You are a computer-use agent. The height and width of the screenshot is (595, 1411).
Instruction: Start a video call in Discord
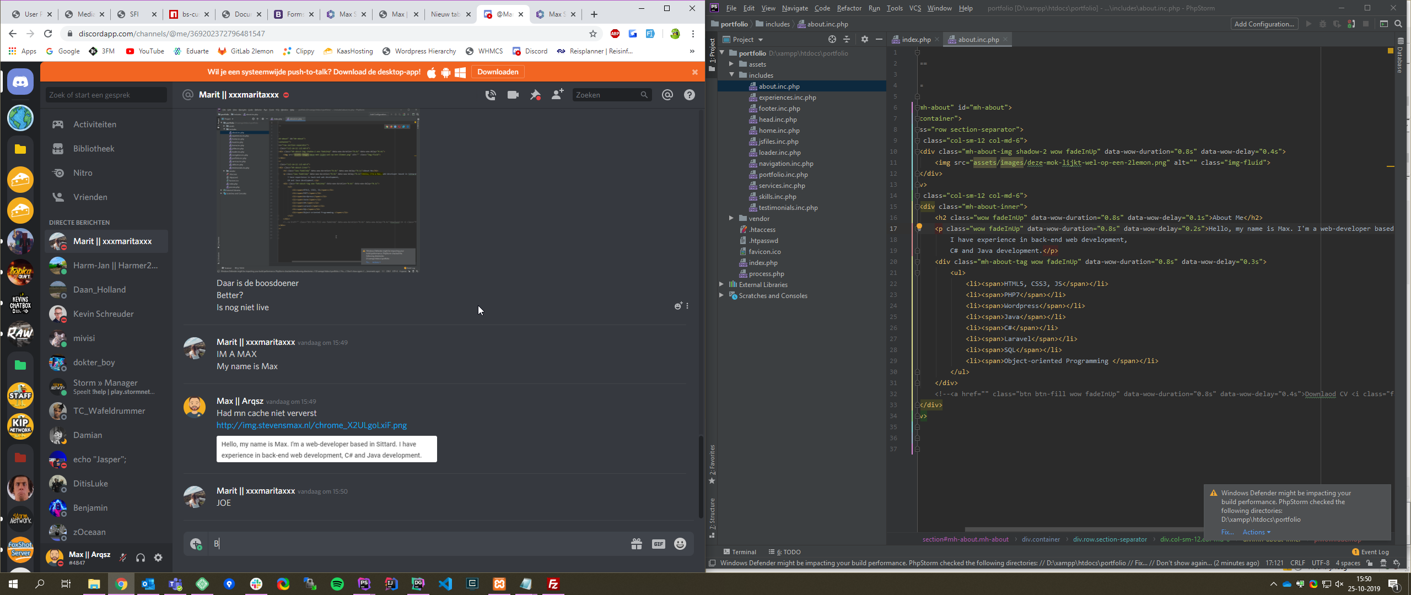click(513, 95)
